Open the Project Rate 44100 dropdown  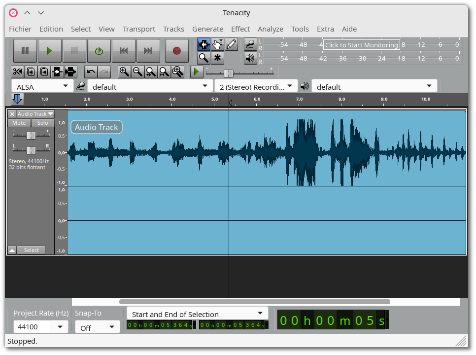[x=60, y=327]
